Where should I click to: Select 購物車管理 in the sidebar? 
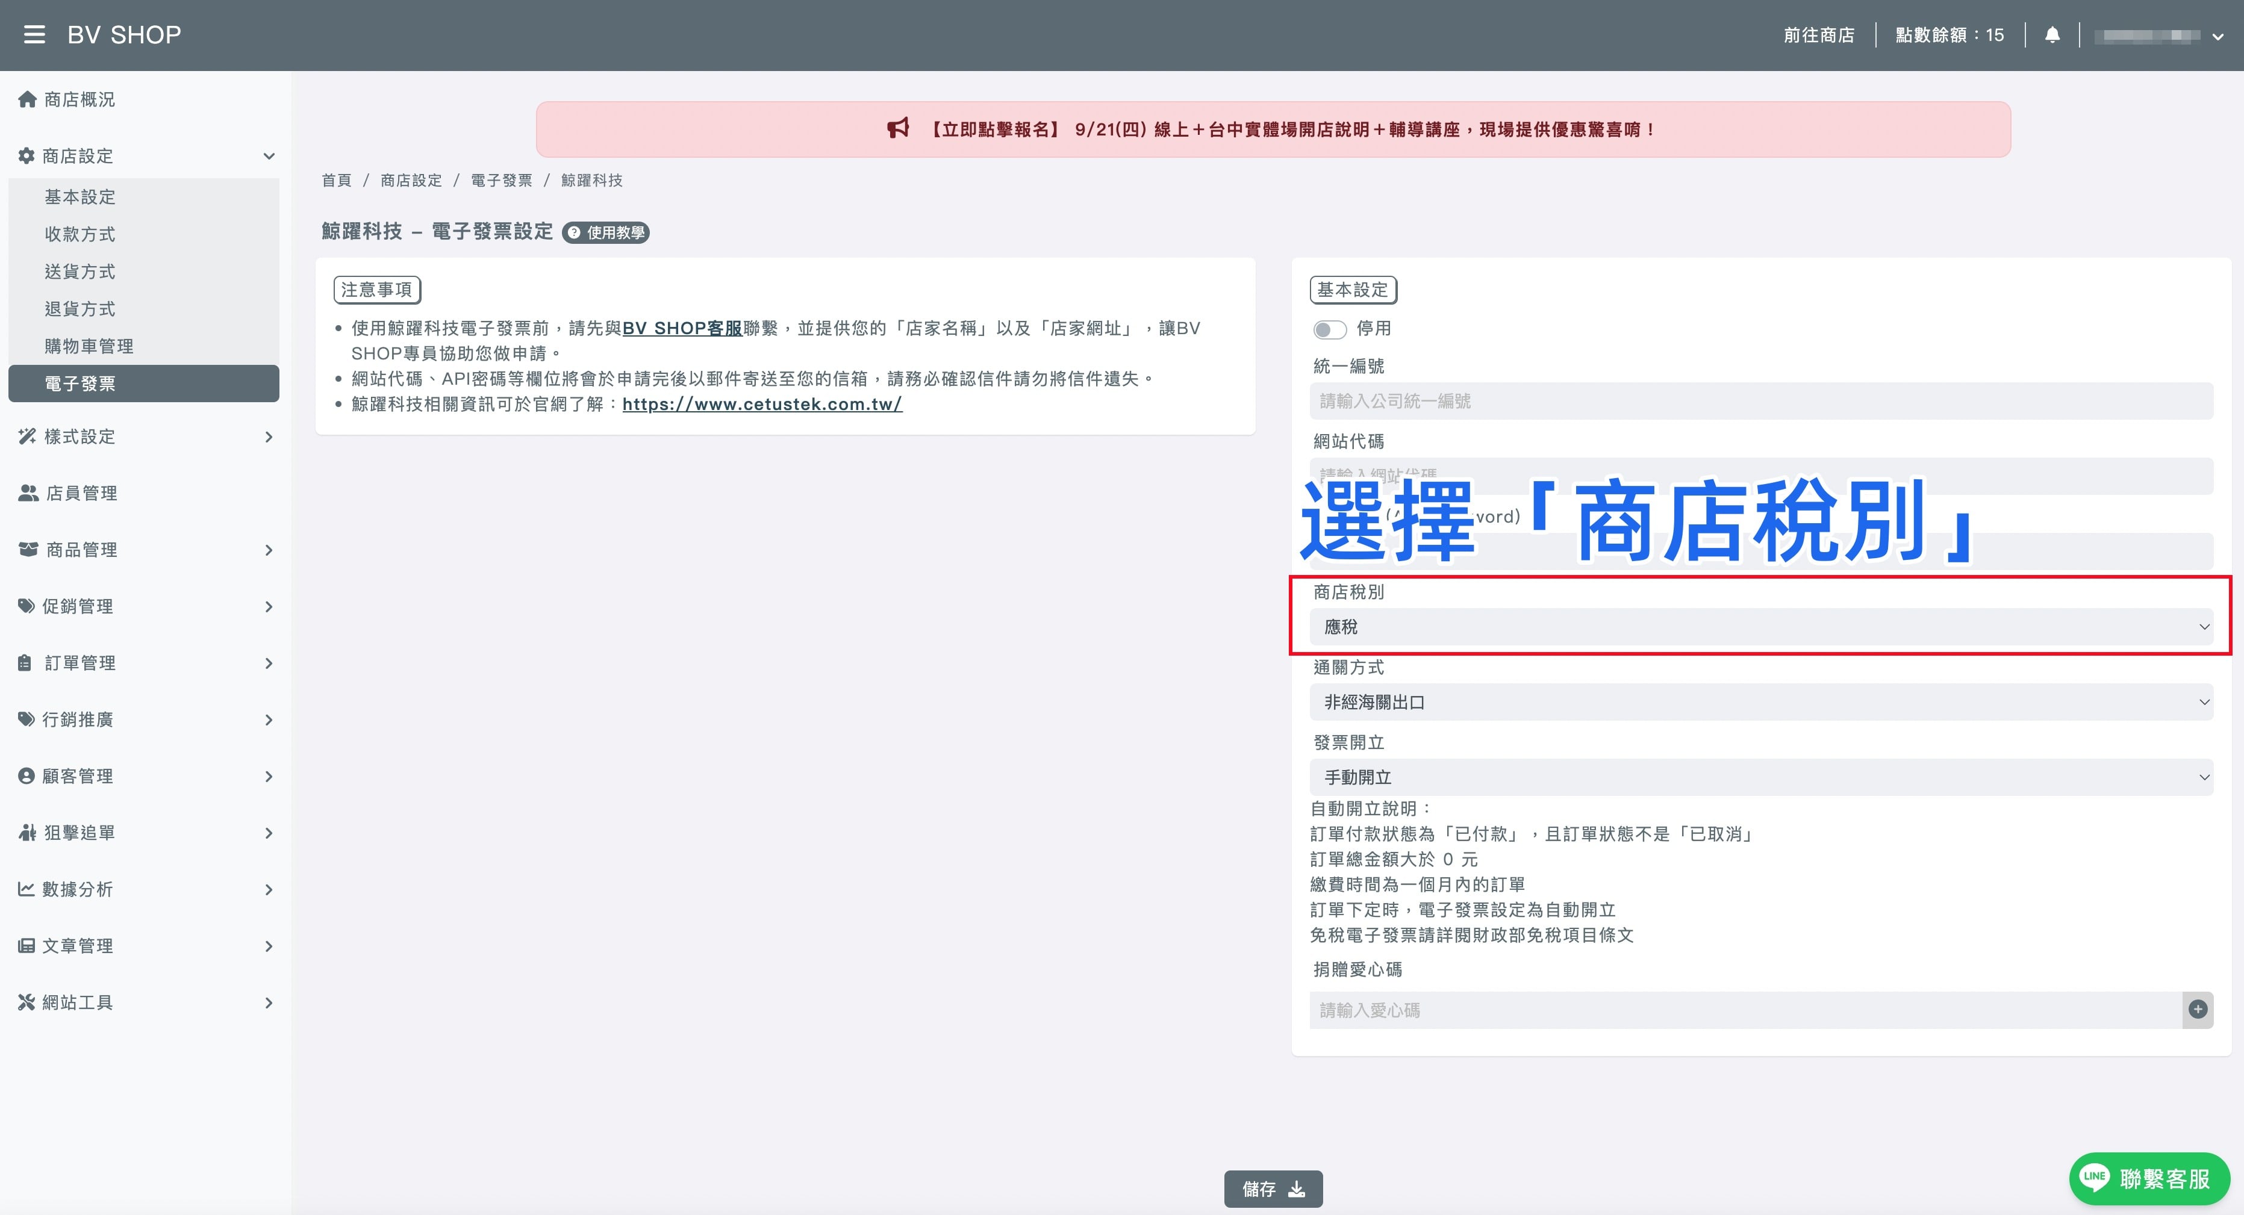(x=144, y=347)
